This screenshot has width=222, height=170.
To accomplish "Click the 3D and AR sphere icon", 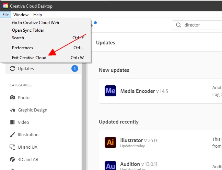I will pyautogui.click(x=12, y=159).
